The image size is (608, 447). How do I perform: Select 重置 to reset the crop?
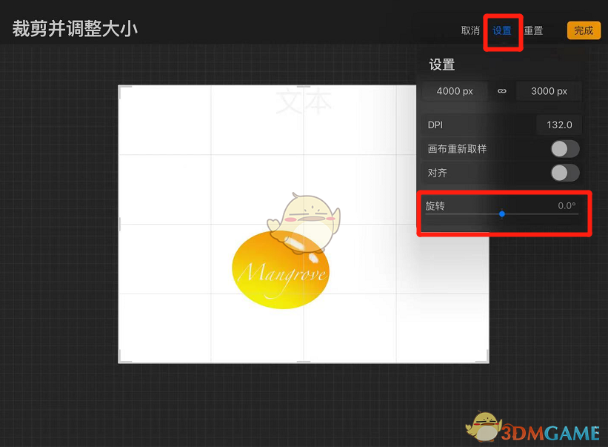tap(533, 30)
